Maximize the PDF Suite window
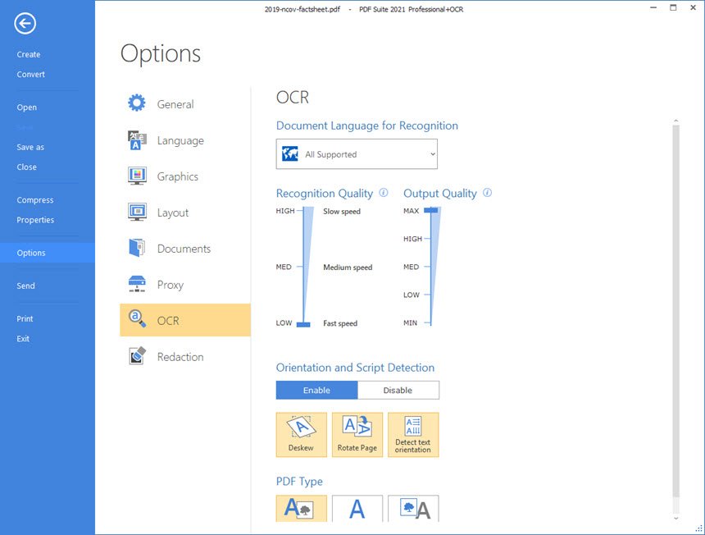The width and height of the screenshot is (705, 535). click(673, 7)
